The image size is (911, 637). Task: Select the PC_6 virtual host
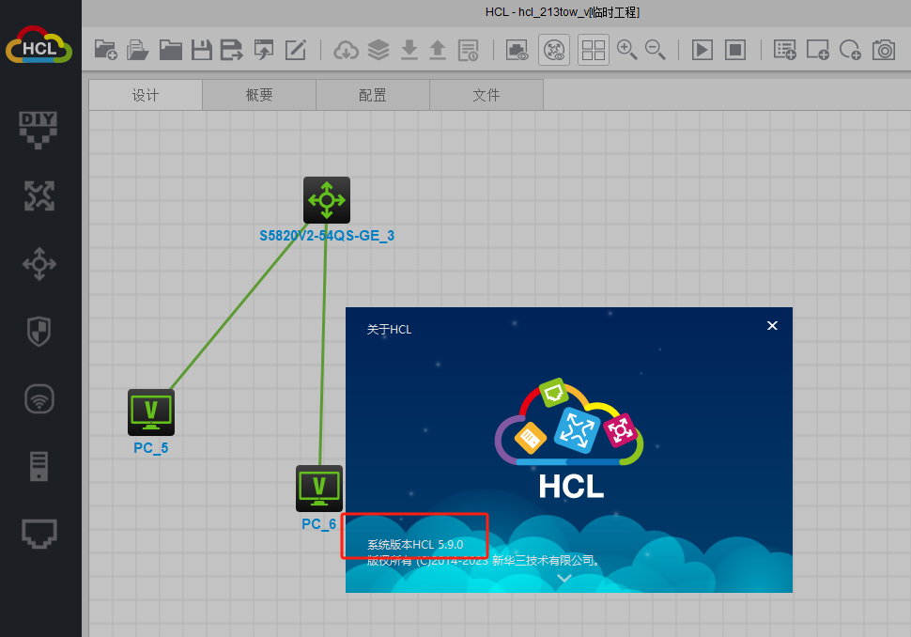(319, 489)
